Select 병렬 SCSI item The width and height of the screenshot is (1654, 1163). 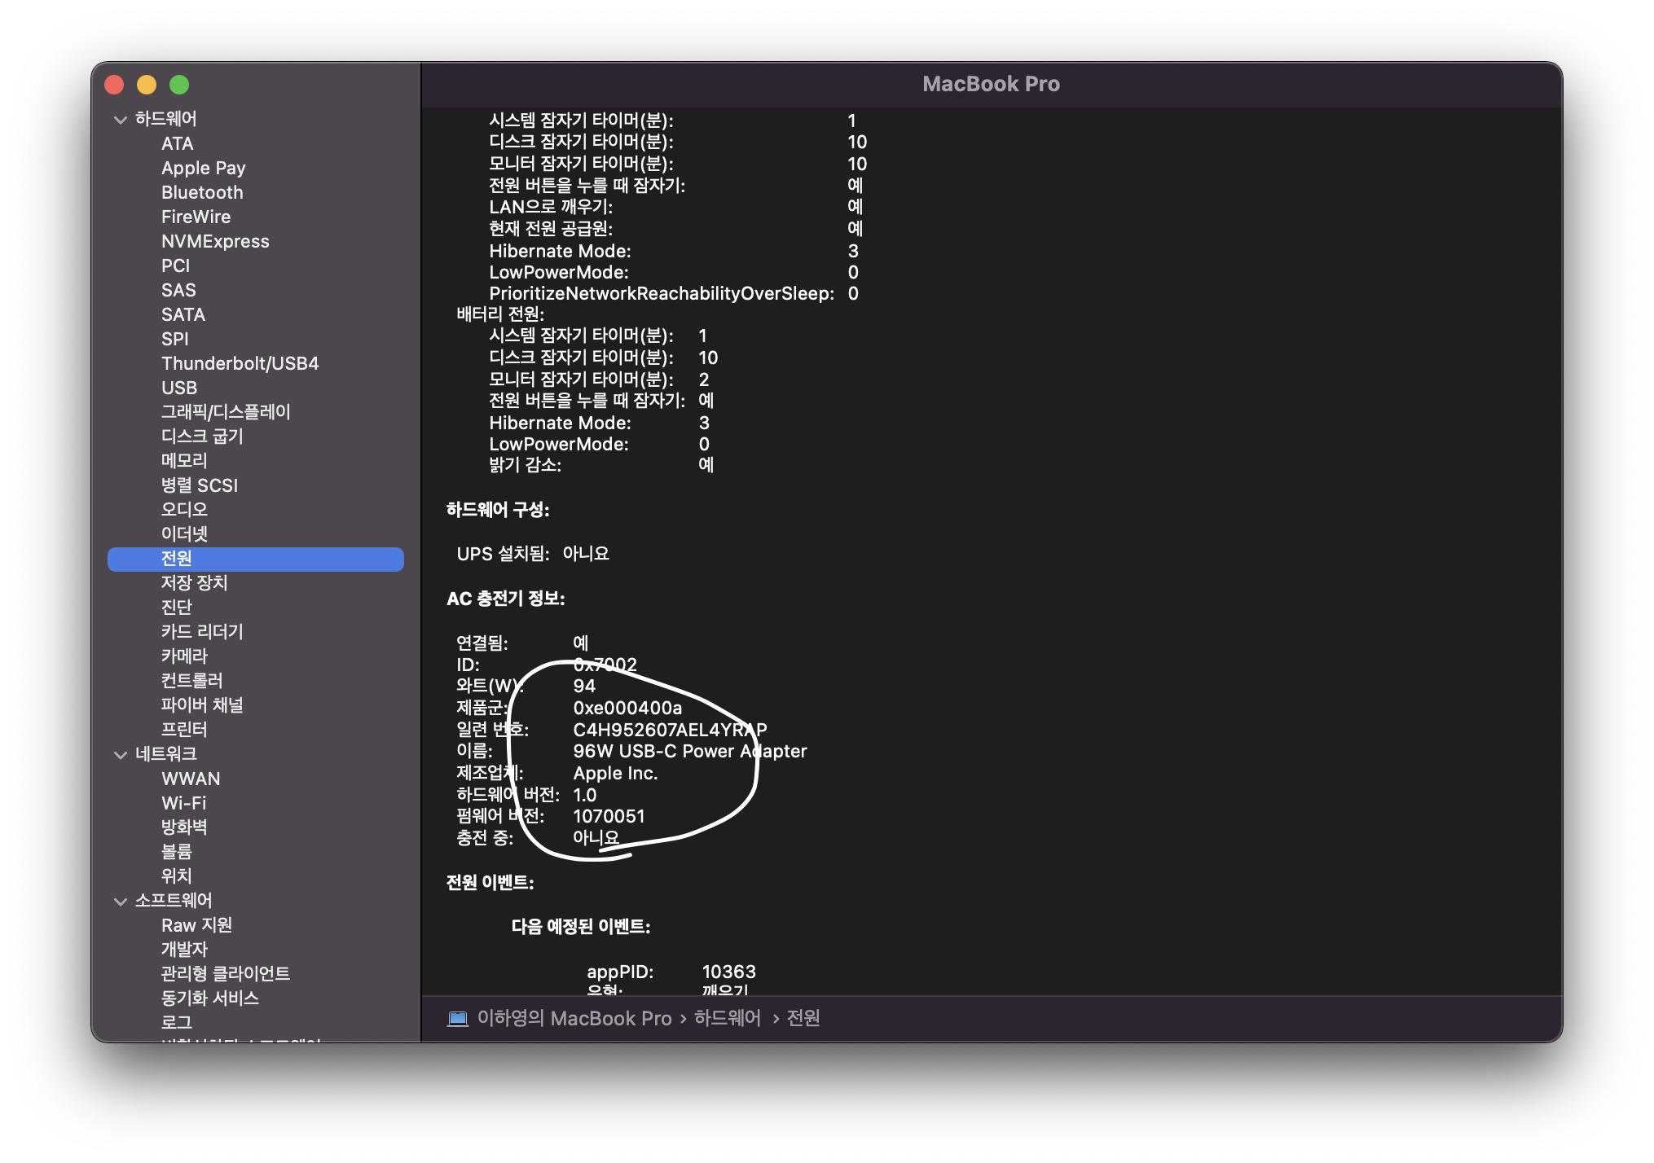tap(200, 486)
